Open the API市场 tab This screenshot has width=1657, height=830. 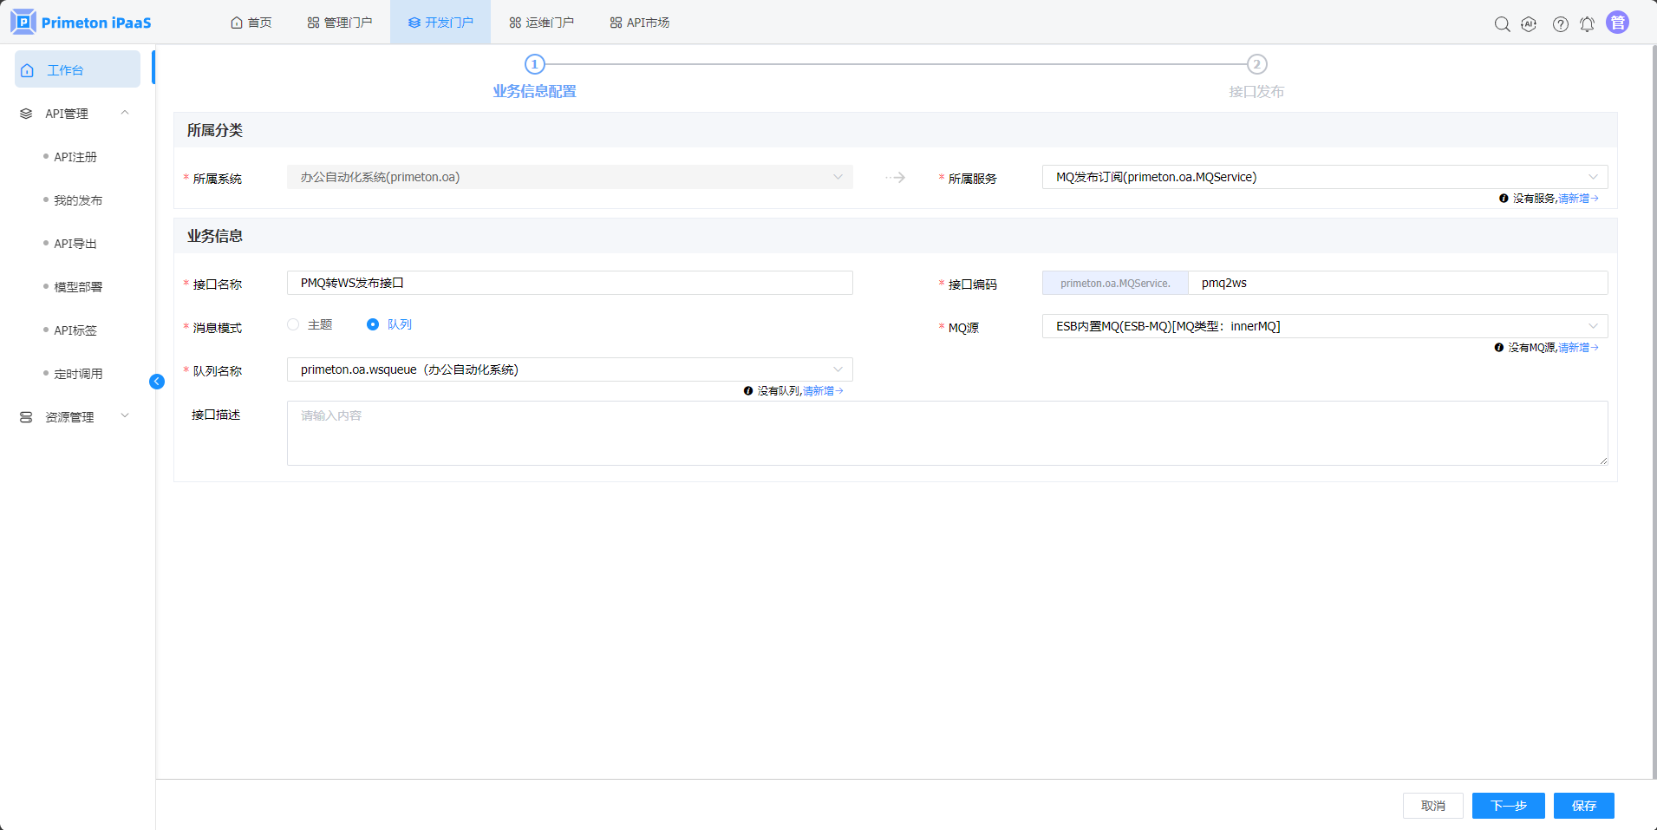(640, 23)
